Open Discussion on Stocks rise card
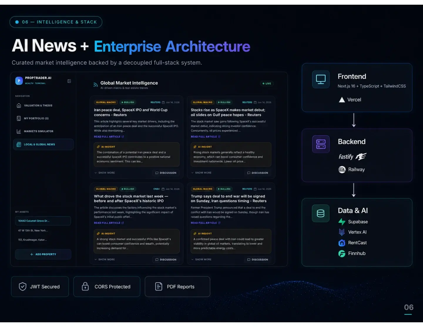This screenshot has width=423, height=327. tap(258, 173)
